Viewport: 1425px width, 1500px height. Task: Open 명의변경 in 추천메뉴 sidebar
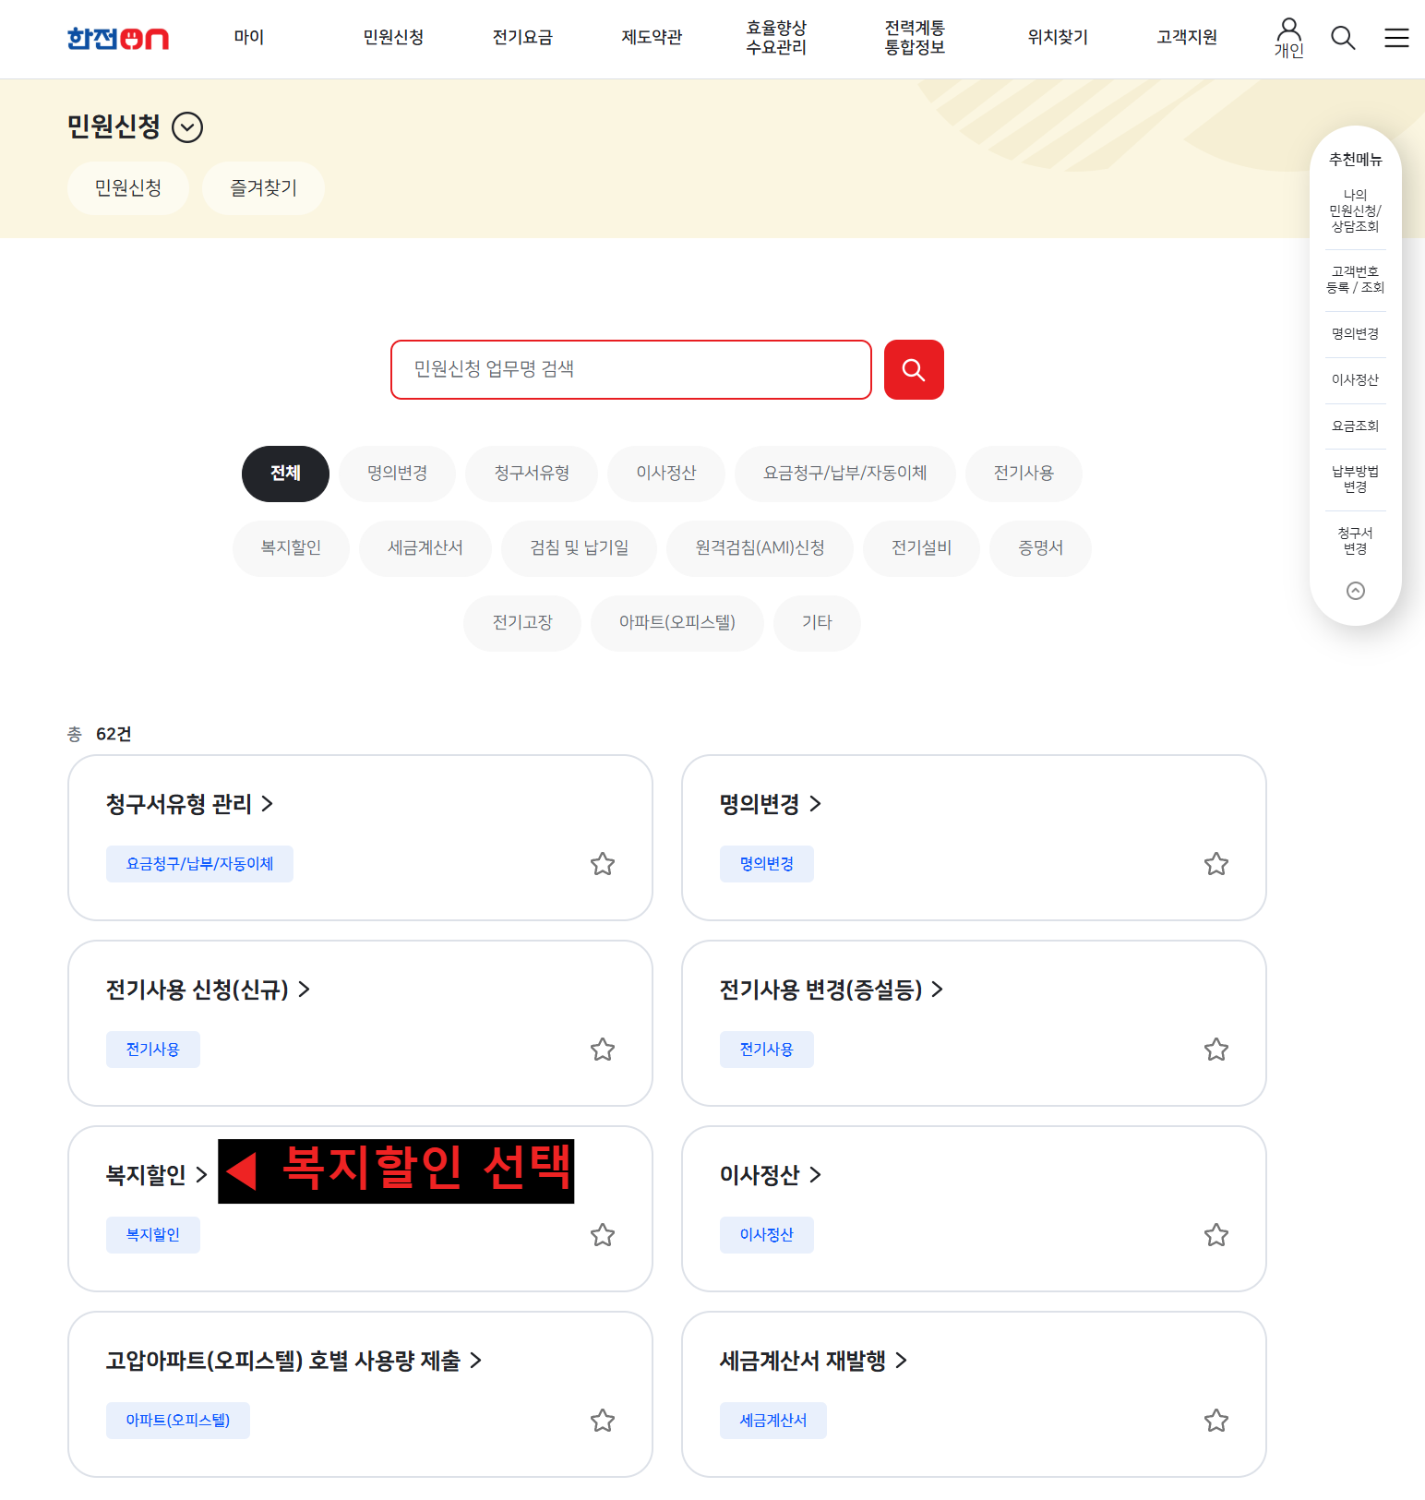tap(1355, 334)
